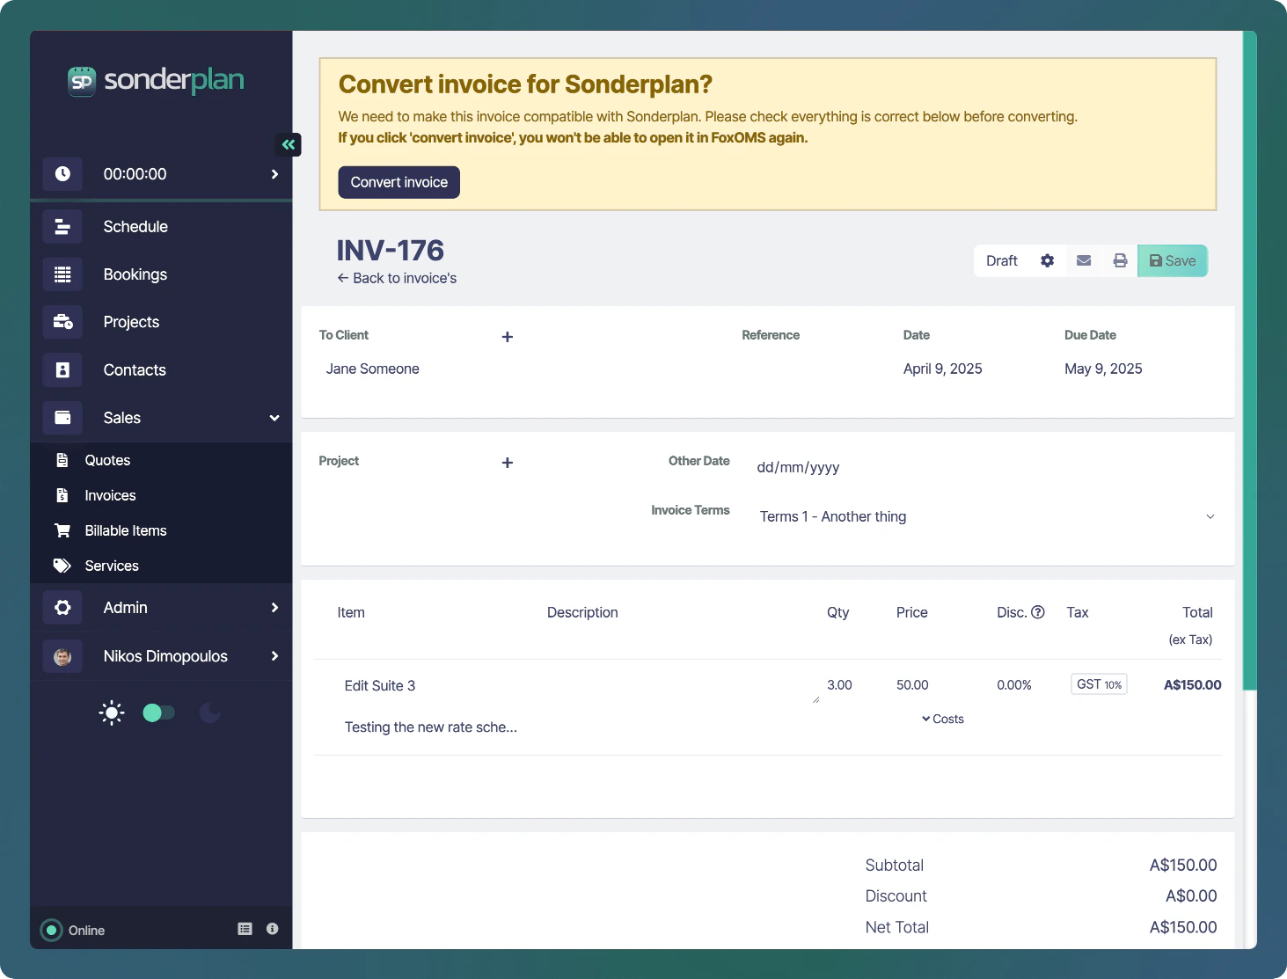Click the Quotes document icon
This screenshot has width=1287, height=979.
coord(62,460)
